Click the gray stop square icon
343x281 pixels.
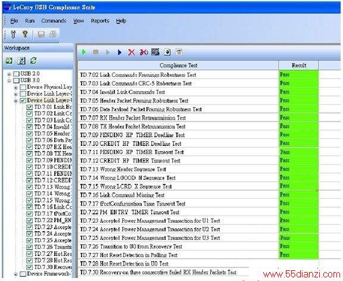[96, 52]
